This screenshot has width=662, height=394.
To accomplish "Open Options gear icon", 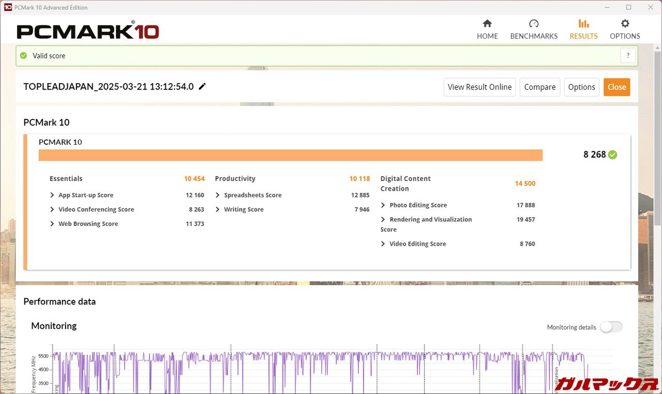I will tap(625, 24).
